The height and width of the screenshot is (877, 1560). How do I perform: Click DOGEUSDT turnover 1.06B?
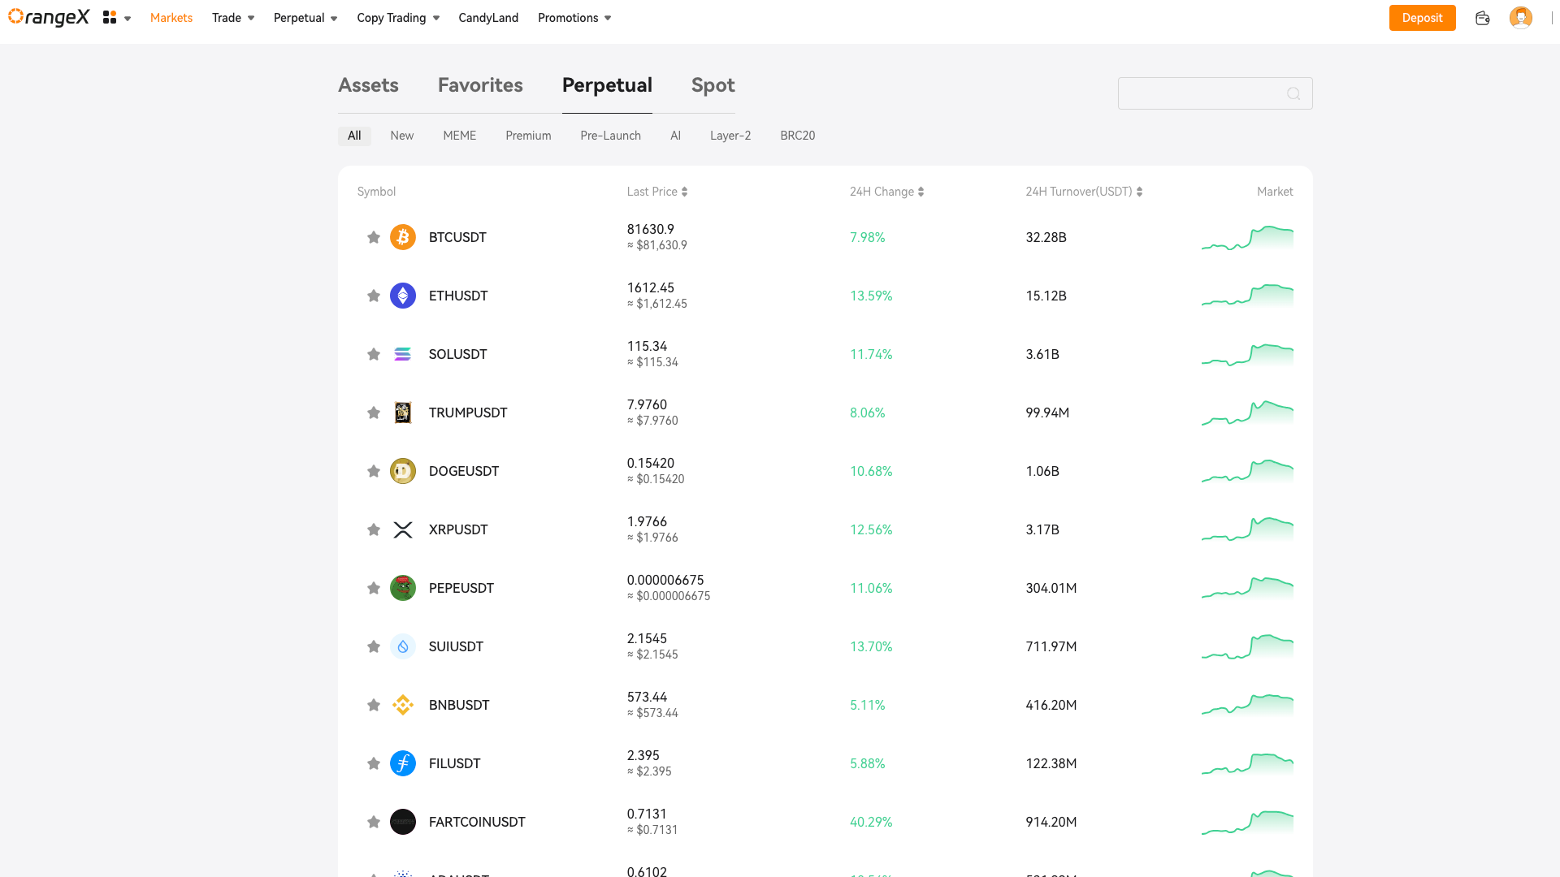(1042, 471)
